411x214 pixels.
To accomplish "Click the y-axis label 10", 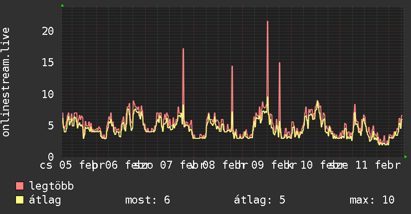I will pyautogui.click(x=48, y=94).
